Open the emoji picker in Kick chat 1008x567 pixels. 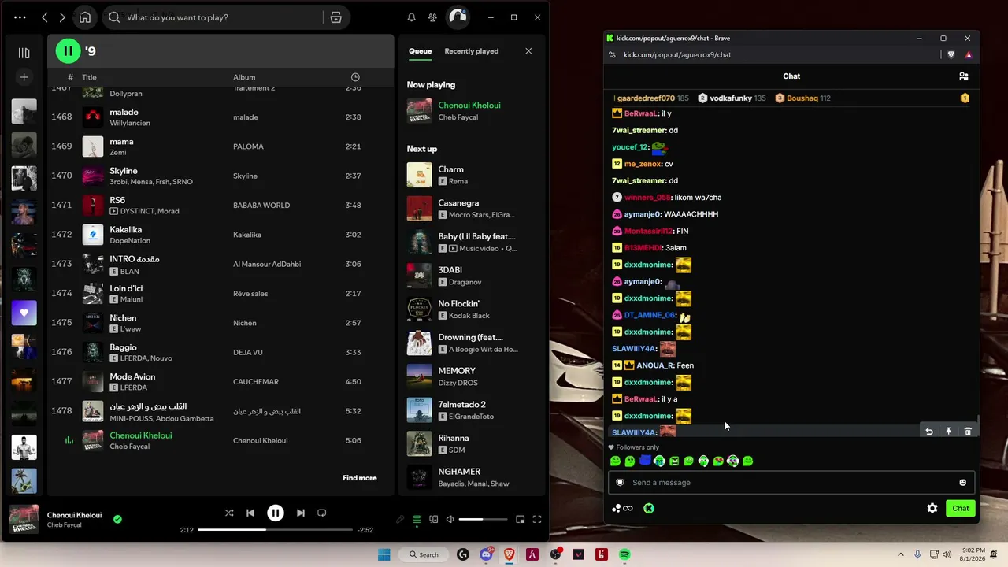coord(962,483)
